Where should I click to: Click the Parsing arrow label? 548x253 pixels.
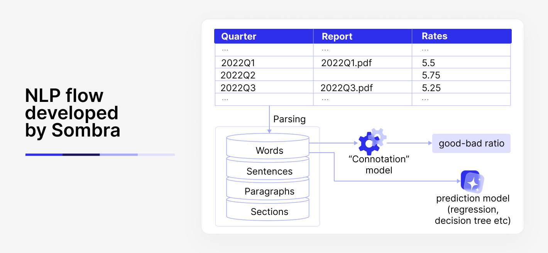(289, 119)
